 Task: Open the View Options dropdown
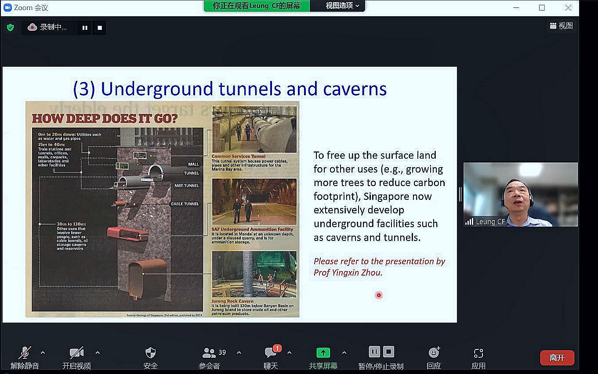click(342, 6)
